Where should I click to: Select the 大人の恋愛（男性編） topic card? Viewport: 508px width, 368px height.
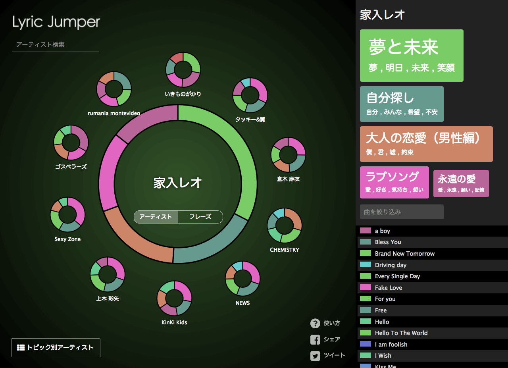click(426, 144)
